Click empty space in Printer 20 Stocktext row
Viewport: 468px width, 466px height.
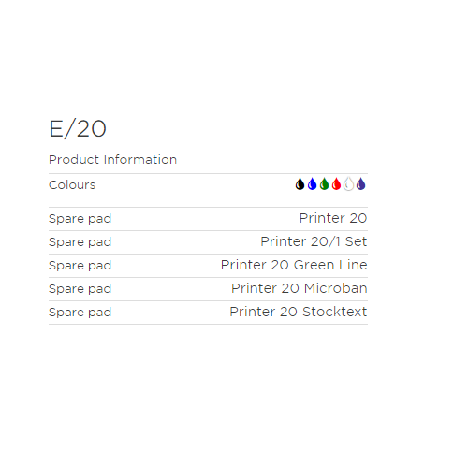coord(170,313)
